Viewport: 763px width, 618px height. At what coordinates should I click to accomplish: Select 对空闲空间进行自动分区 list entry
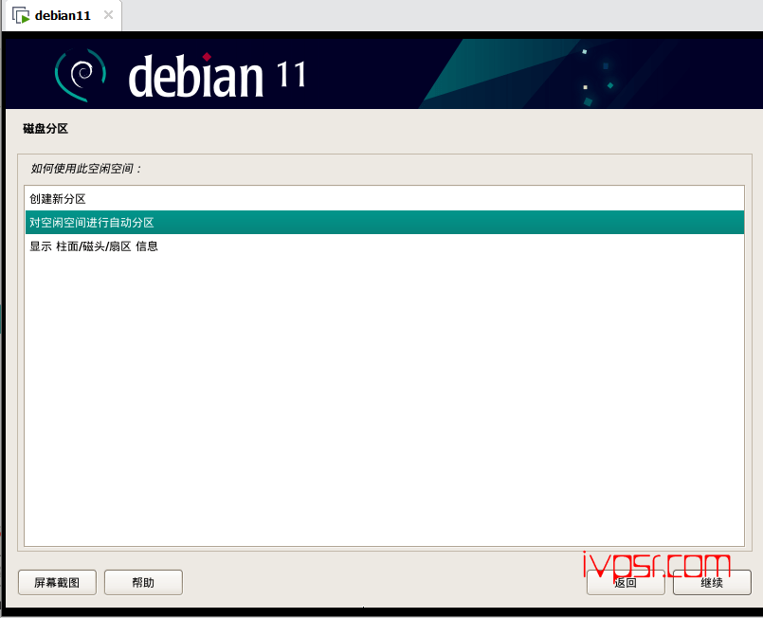(385, 223)
